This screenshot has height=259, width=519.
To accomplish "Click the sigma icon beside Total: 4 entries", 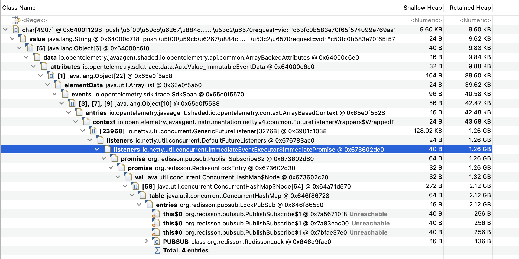I will 157,250.
